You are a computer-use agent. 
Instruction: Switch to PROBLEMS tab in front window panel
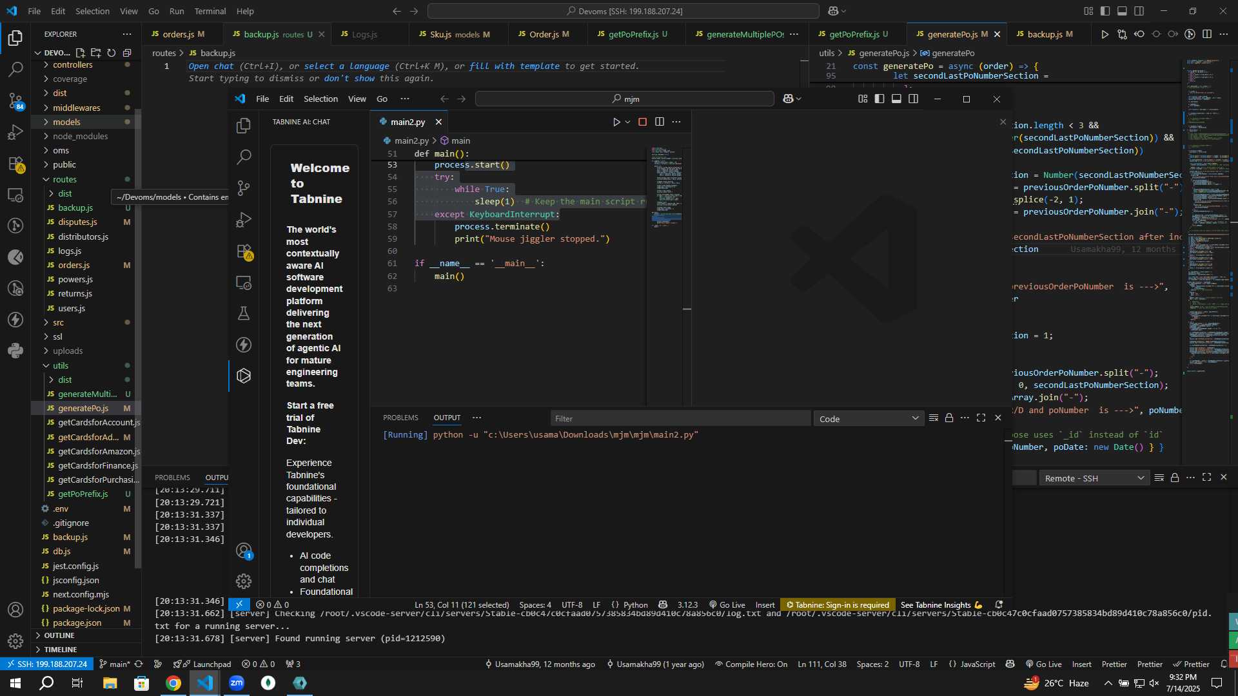click(x=400, y=418)
